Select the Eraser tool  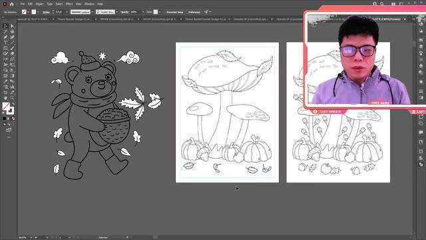click(12, 53)
